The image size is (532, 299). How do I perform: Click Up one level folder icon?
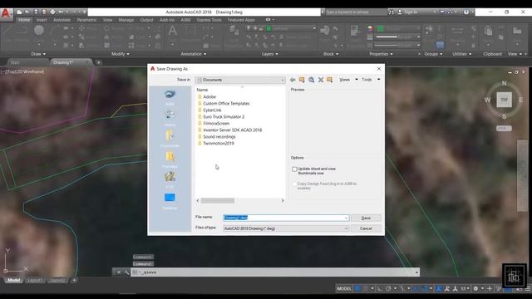pos(302,80)
